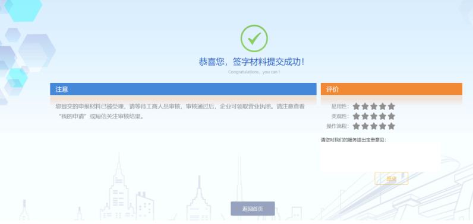The width and height of the screenshot is (473, 224).
Task: Rate 操作流程 with the second star
Action: pos(365,126)
